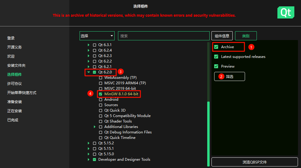The width and height of the screenshot is (301, 168).
Task: Check the Qt 6.2.2 checkbox
Action: pos(94,61)
